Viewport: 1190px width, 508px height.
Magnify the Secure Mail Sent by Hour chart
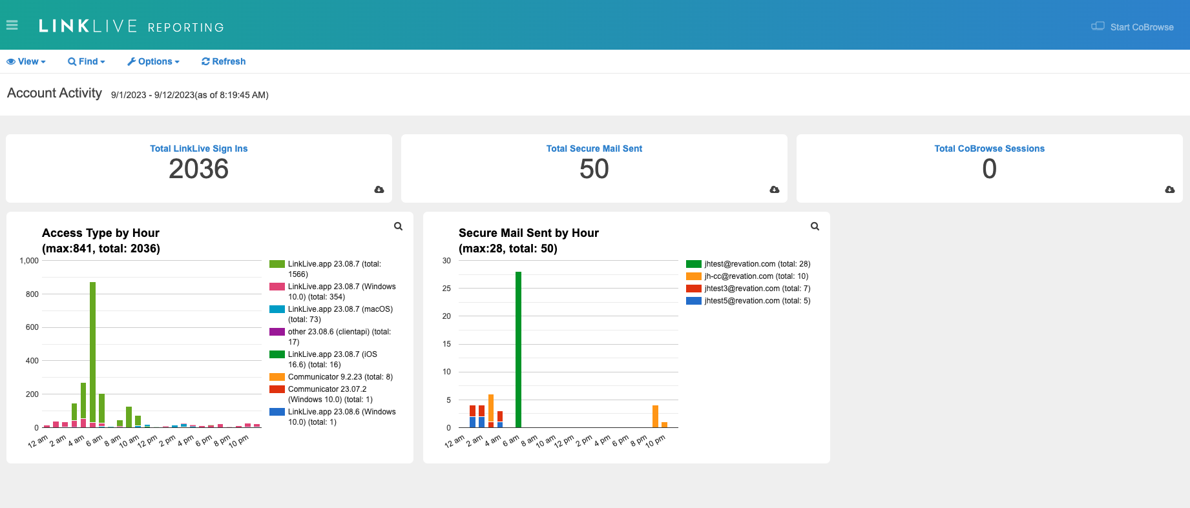815,226
